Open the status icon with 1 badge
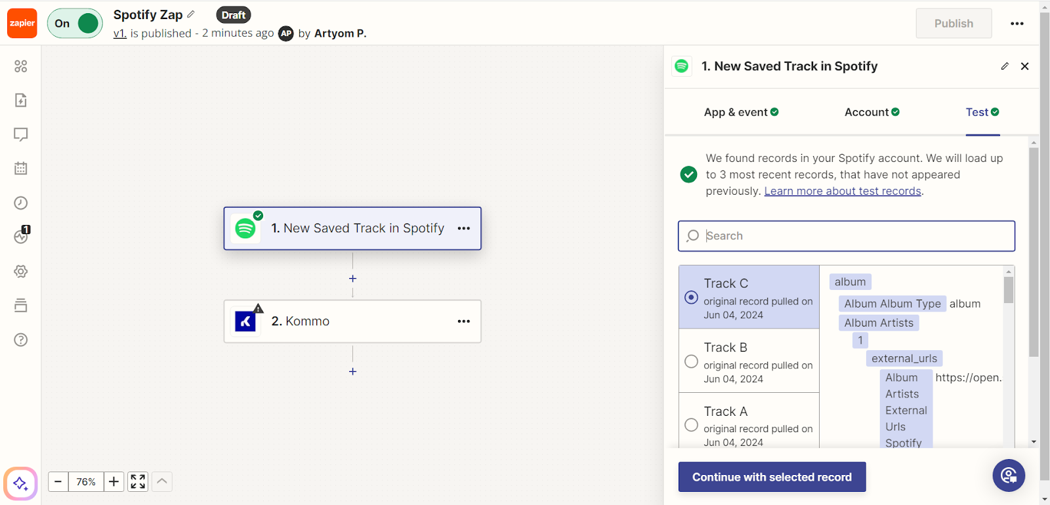The image size is (1050, 505). pos(22,236)
